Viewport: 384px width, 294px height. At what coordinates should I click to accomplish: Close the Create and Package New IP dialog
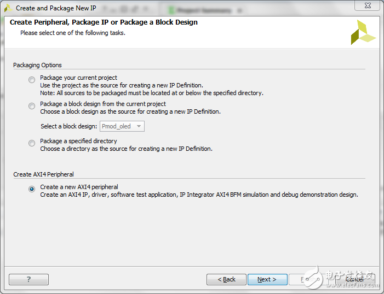(367, 5)
